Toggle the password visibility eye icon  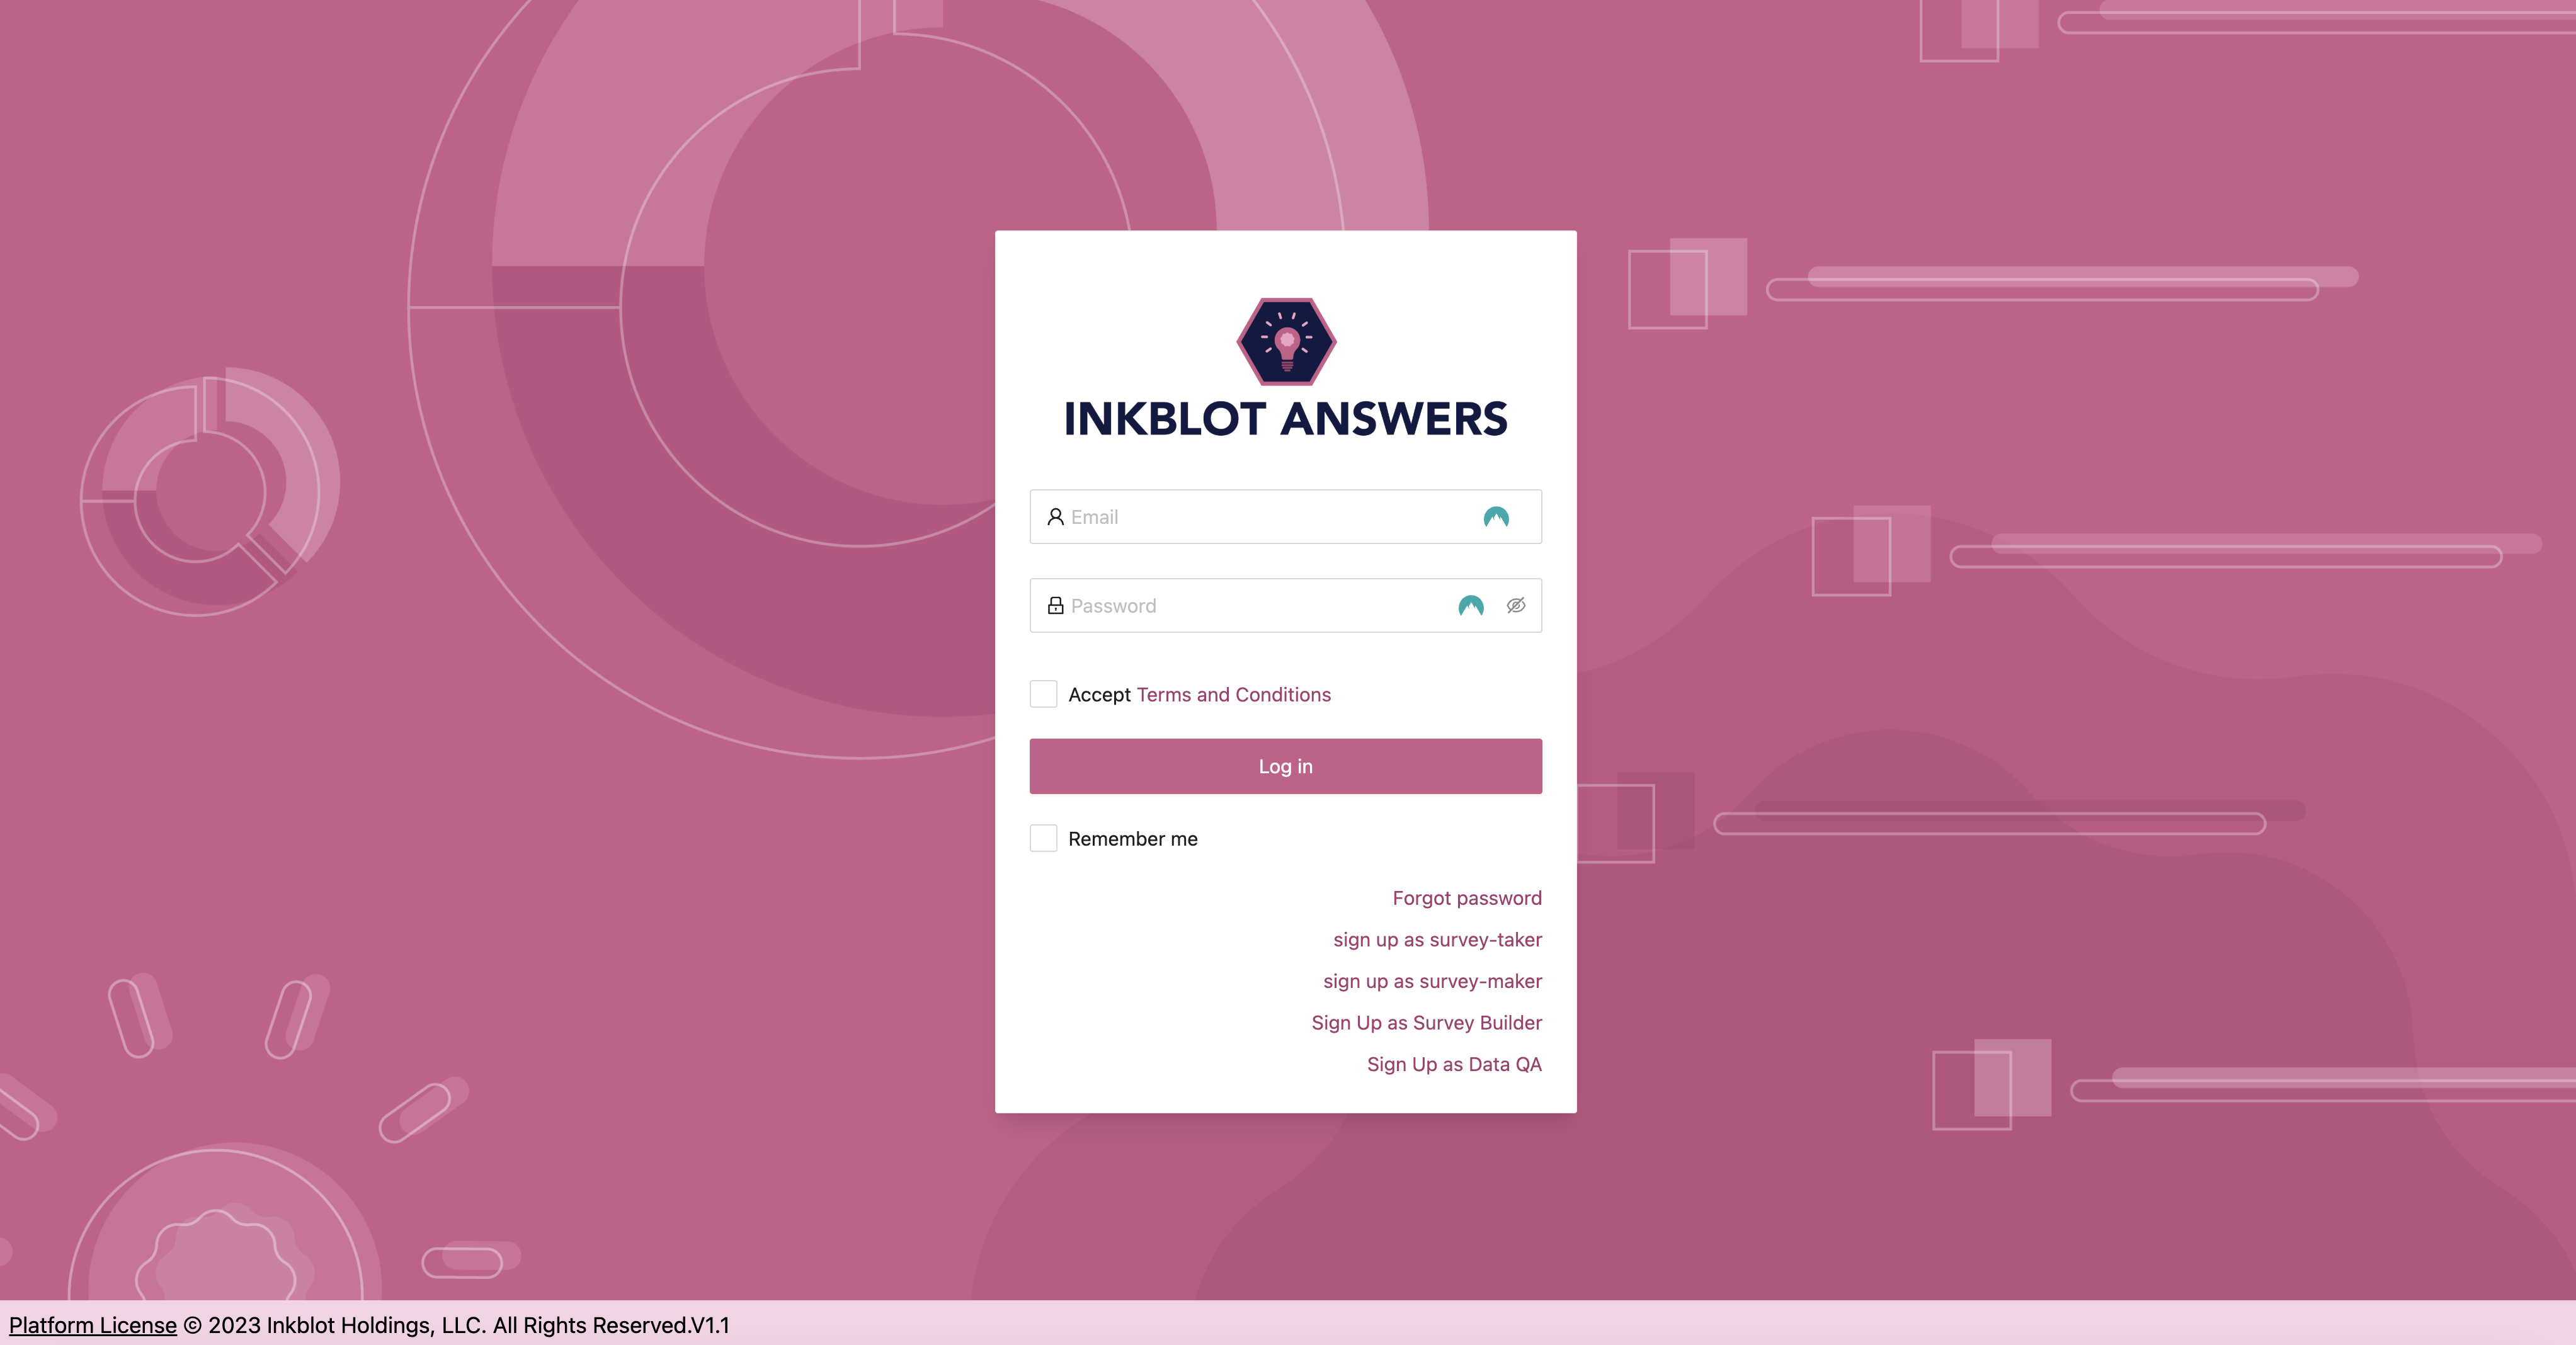coord(1515,604)
